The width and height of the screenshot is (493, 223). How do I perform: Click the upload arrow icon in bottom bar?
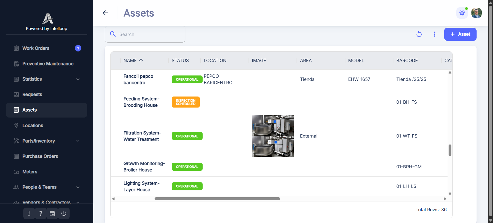[29, 214]
